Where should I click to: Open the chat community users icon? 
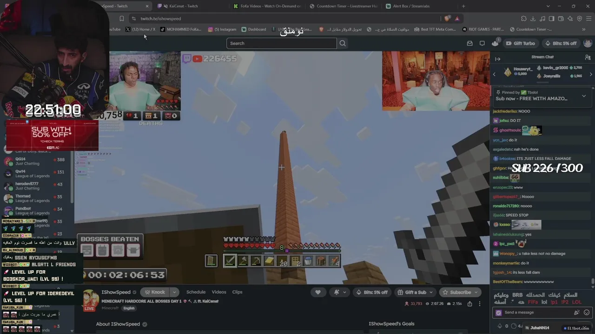tap(588, 58)
